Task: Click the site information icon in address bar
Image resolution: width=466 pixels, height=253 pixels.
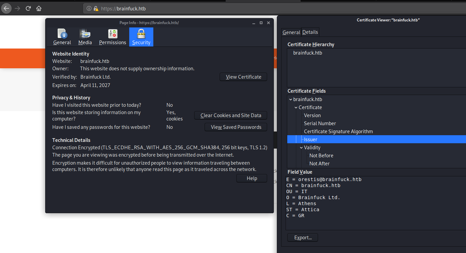Action: click(x=89, y=9)
